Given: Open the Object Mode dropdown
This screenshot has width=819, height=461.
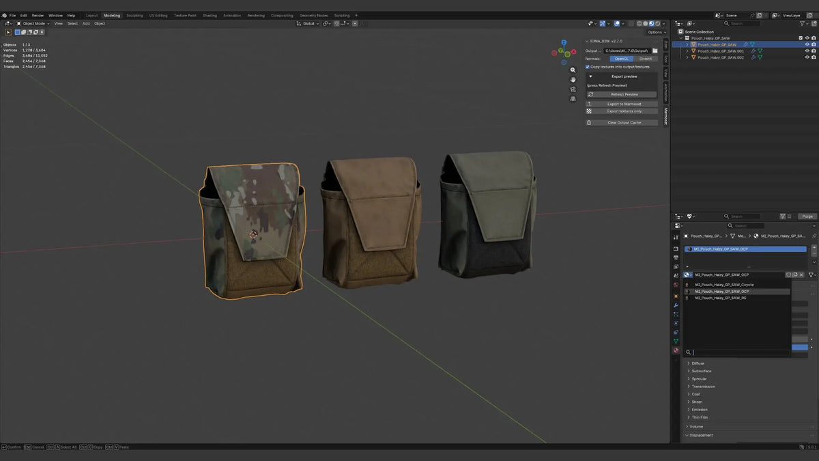Looking at the screenshot, I should pos(34,23).
